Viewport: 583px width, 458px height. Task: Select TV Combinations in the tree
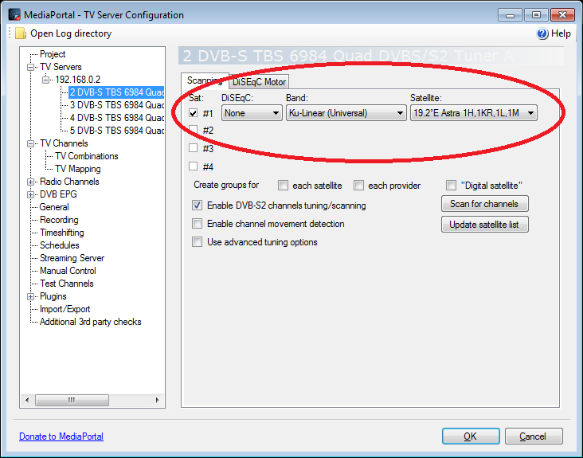(87, 156)
